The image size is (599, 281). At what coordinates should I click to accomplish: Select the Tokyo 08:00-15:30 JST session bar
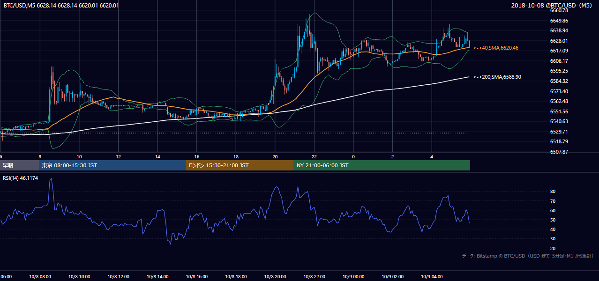[x=112, y=165]
